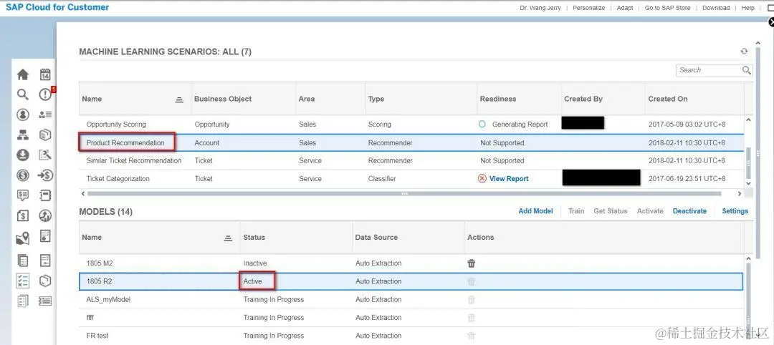Screen dimensions: 774x345
Task: Open the stacked documents icon in sidebar
Action: pyautogui.click(x=23, y=261)
